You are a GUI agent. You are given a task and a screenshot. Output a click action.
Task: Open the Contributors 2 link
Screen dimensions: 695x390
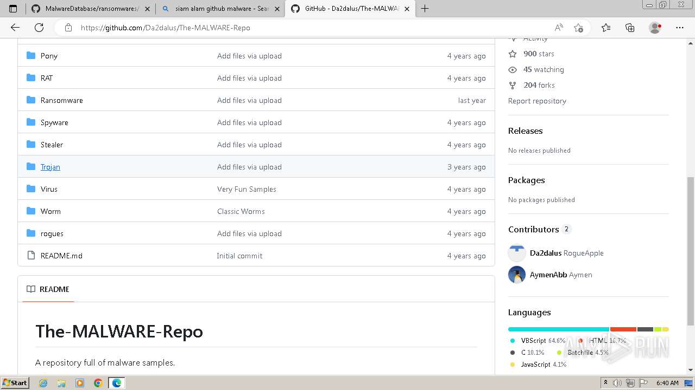[x=539, y=229]
